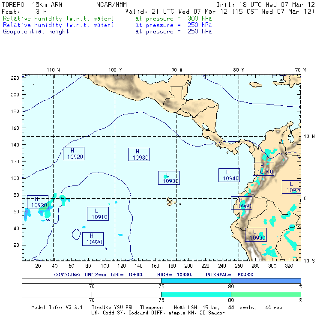Click the '70 W' longitude label
The image size is (317, 317).
click(300, 70)
